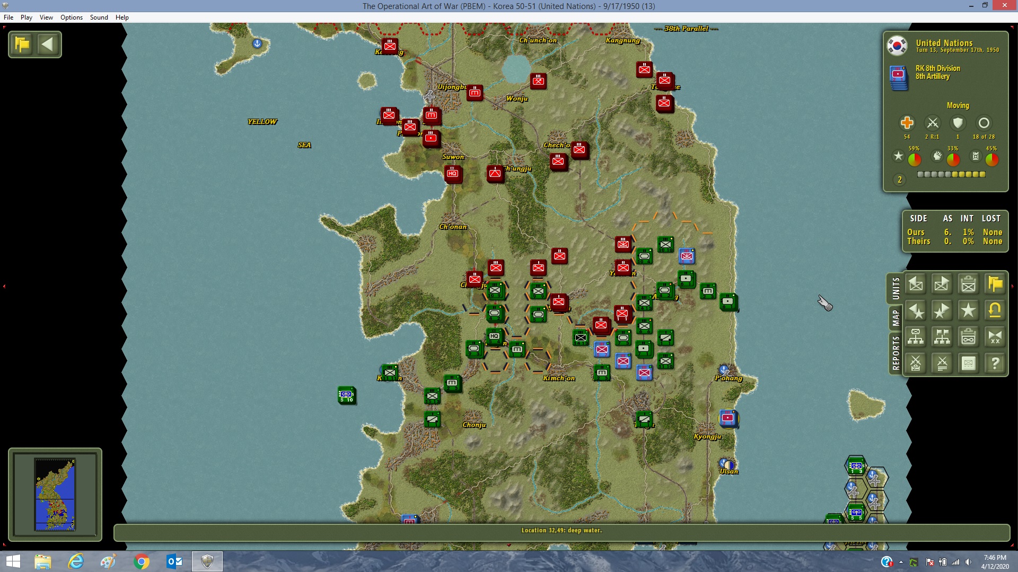The width and height of the screenshot is (1018, 572).
Task: Select the green naval unit in Yellow Sea
Action: click(x=346, y=395)
